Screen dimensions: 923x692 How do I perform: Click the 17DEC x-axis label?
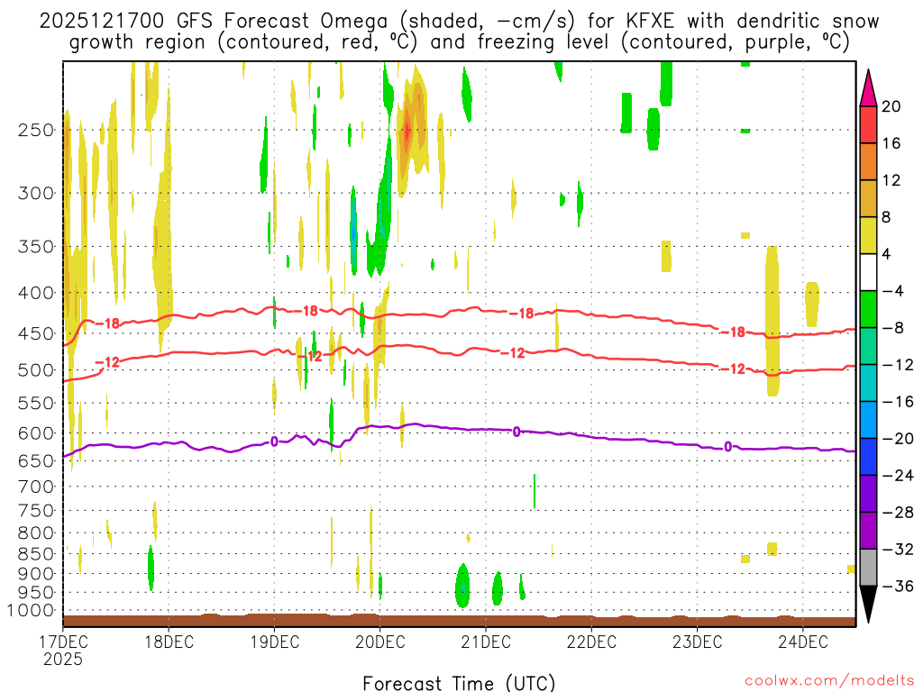click(63, 641)
